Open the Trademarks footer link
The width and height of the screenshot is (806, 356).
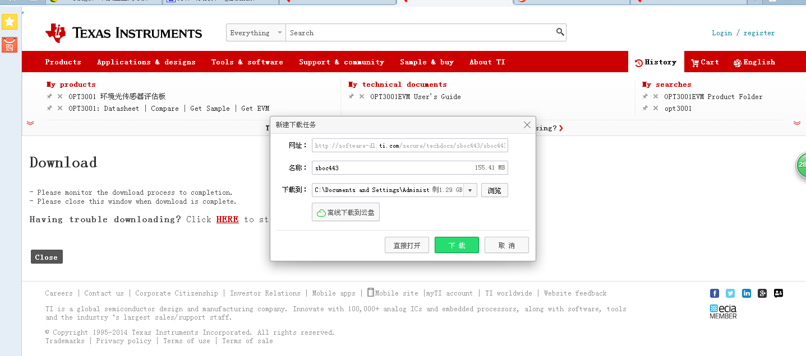[65, 341]
